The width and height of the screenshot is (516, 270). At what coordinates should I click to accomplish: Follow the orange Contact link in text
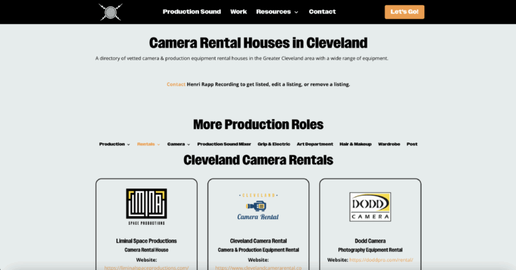coord(176,84)
